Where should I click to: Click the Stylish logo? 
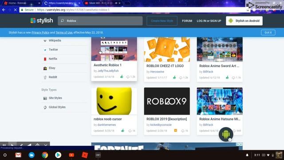click(42, 20)
